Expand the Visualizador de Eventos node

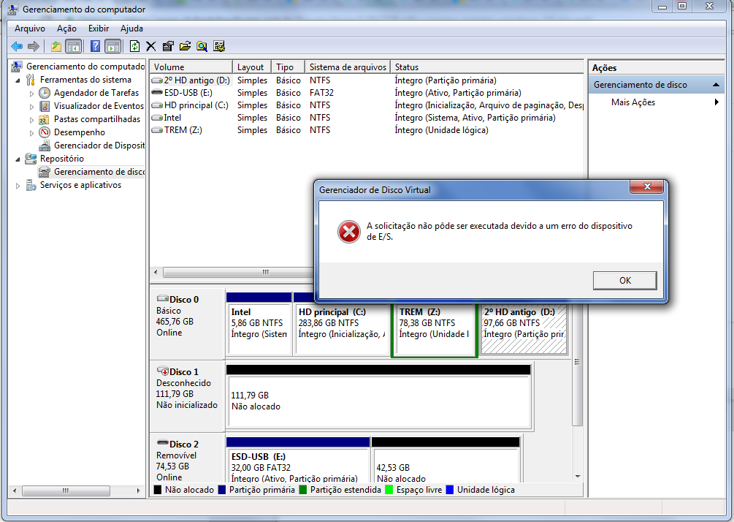31,106
